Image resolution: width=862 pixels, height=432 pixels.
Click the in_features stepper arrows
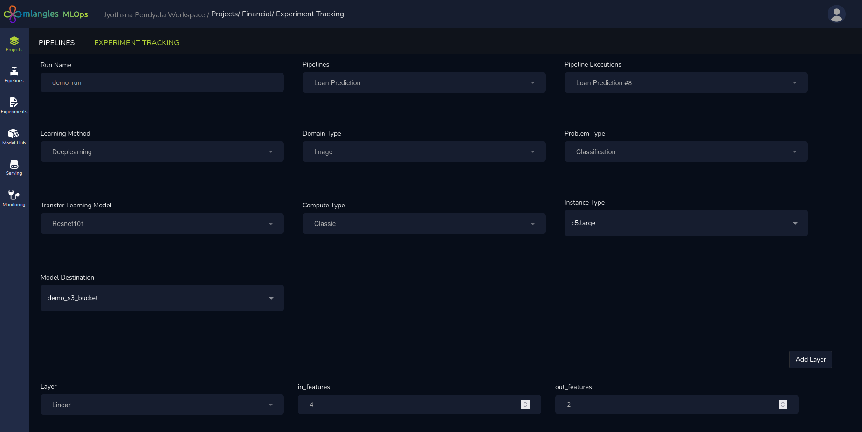pyautogui.click(x=525, y=405)
